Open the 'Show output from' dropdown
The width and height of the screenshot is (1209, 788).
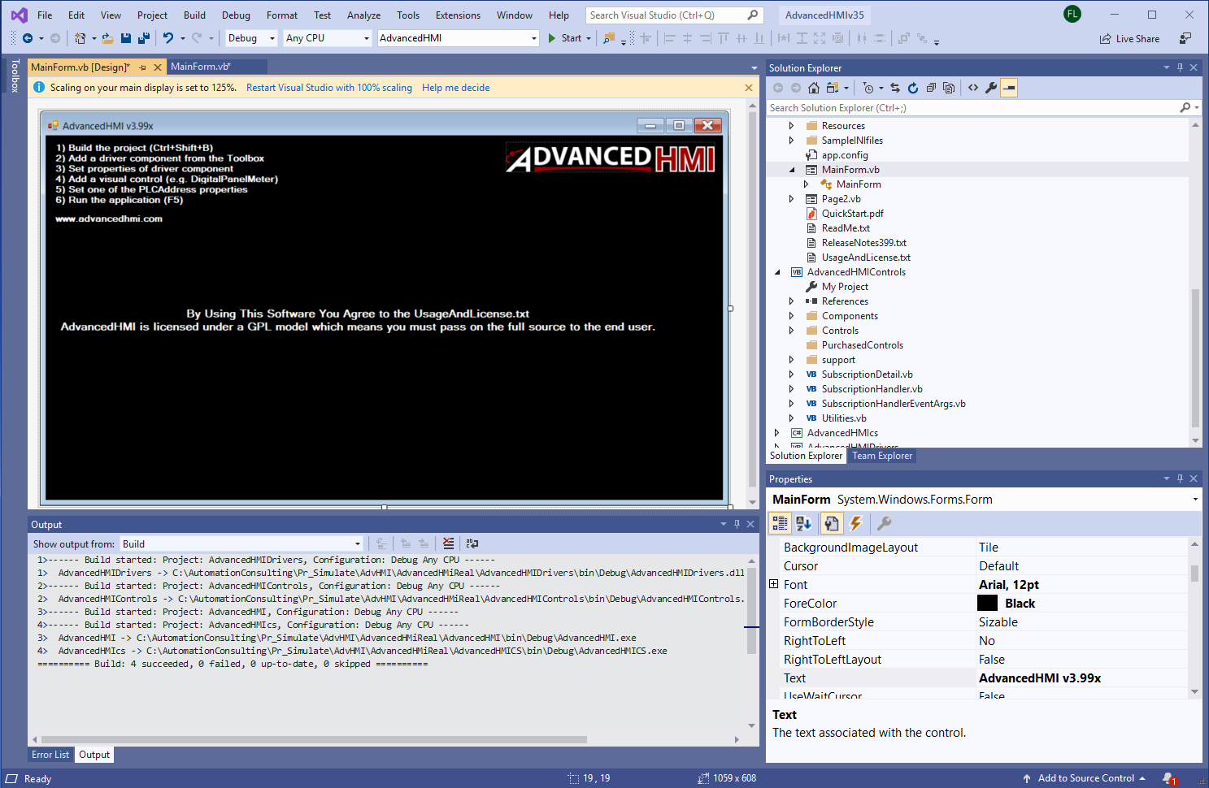pyautogui.click(x=356, y=543)
